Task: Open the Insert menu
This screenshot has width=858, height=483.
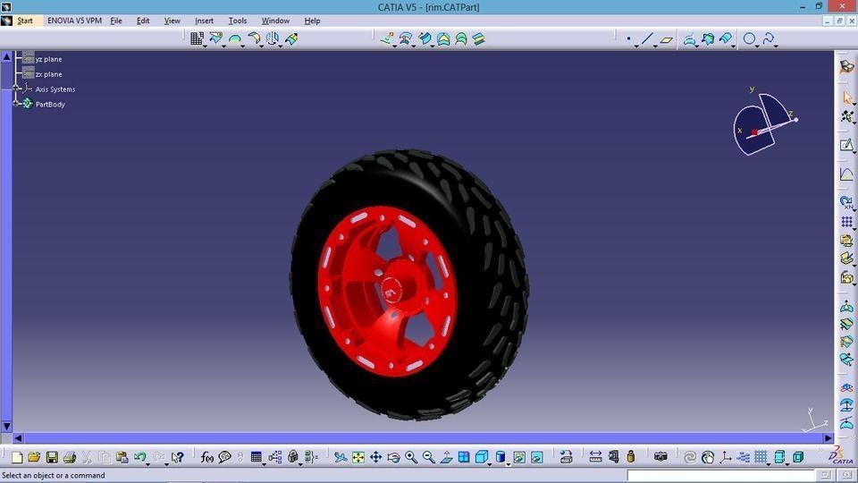Action: click(204, 21)
